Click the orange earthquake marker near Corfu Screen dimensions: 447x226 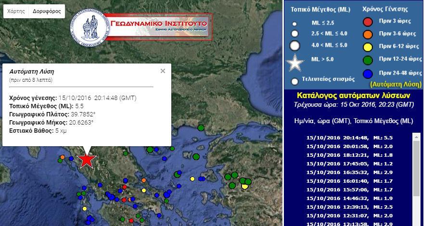[63, 157]
